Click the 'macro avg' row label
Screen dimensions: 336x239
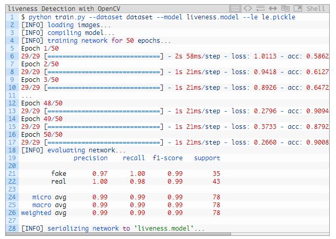[49, 206]
